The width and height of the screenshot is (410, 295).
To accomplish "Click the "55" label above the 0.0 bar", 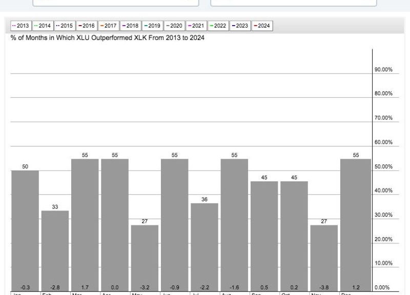I will point(115,155).
